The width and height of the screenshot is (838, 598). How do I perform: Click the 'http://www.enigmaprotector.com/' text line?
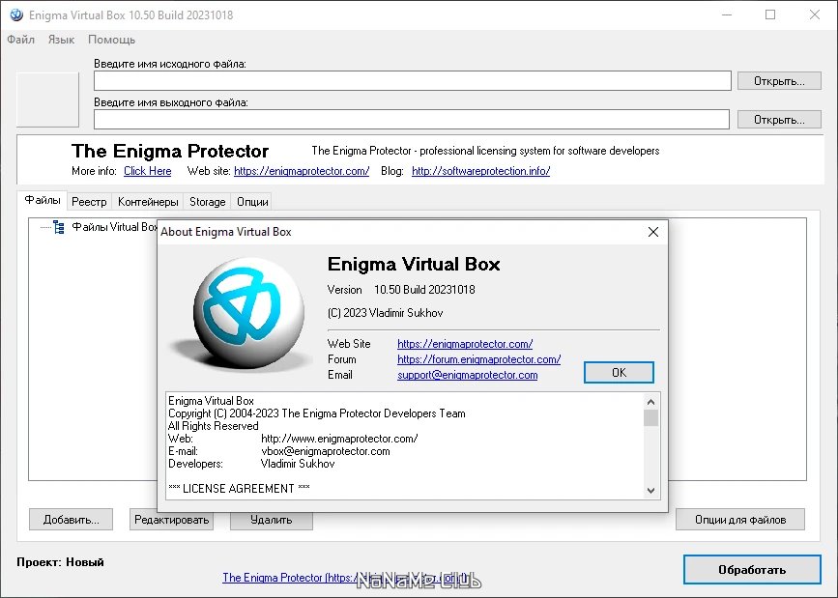(339, 439)
